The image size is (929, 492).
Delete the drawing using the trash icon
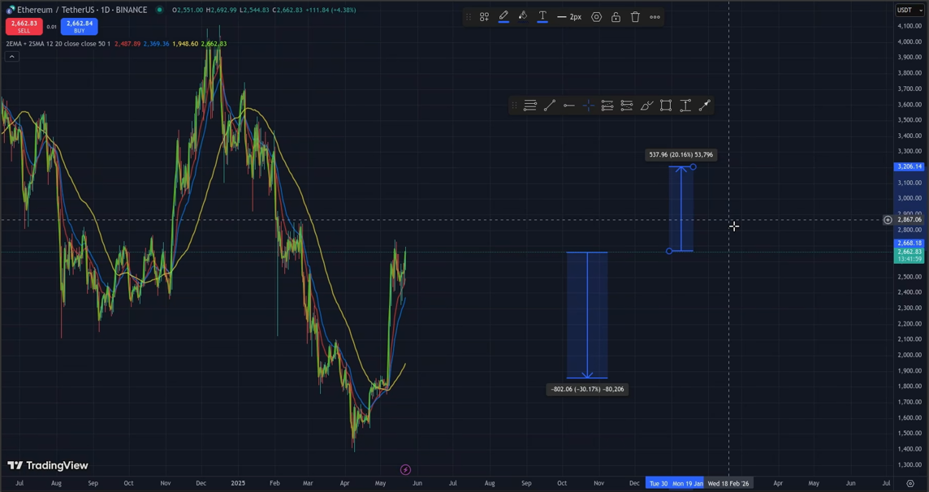pyautogui.click(x=634, y=16)
